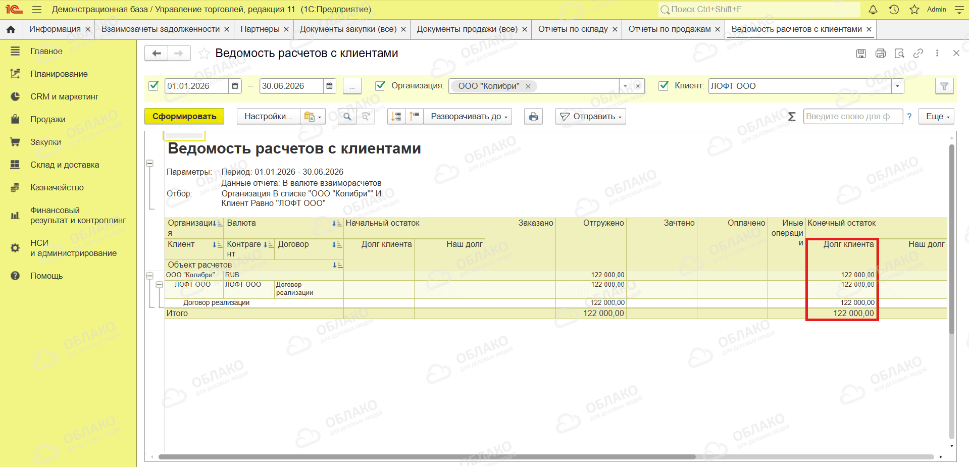This screenshot has width=969, height=467.
Task: Click the cancel search icon in toolbar
Action: [x=366, y=117]
